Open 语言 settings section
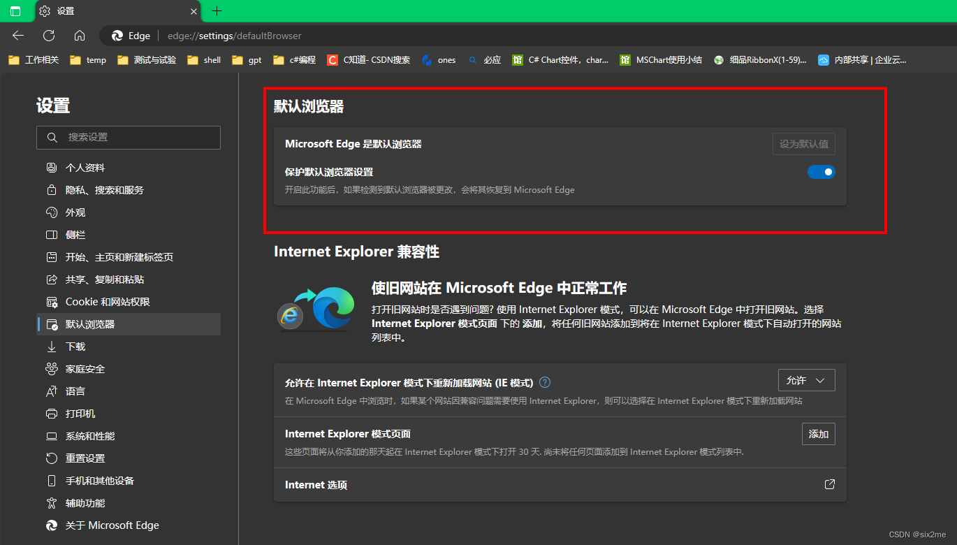This screenshot has width=957, height=545. 129,391
